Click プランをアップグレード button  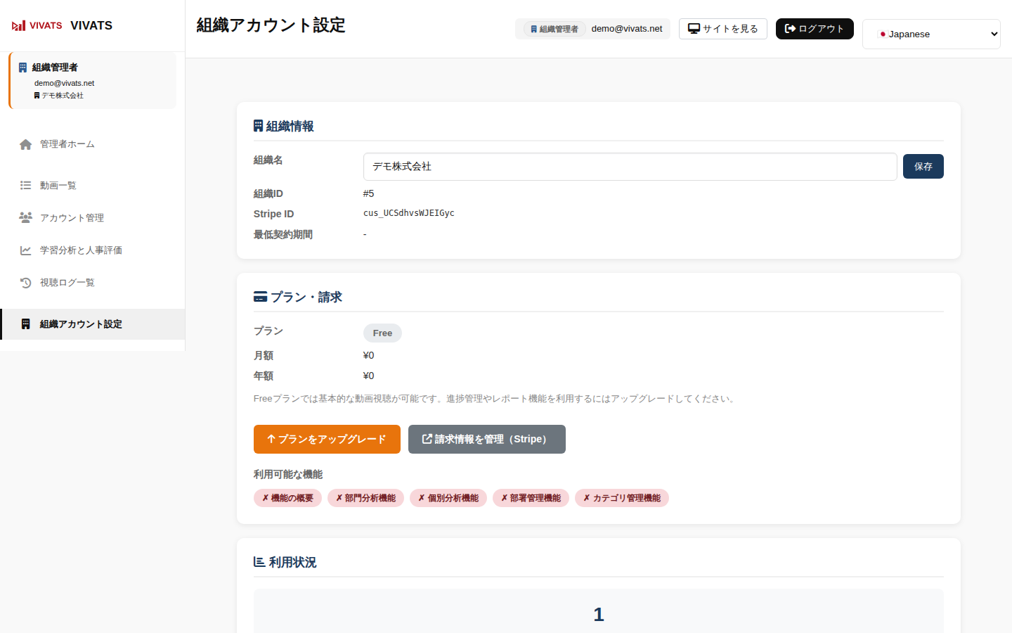point(327,439)
